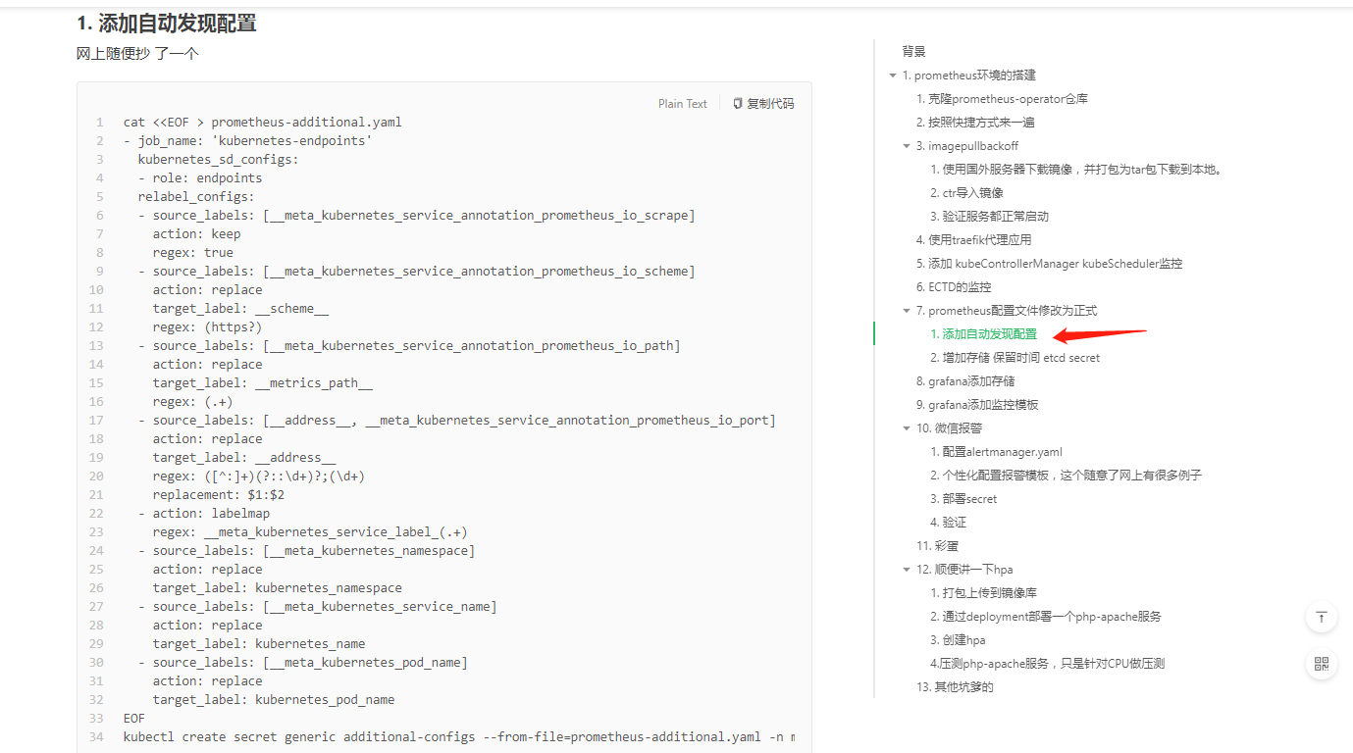
Task: Click code line 'regex: (.+)'
Action: 192,402
